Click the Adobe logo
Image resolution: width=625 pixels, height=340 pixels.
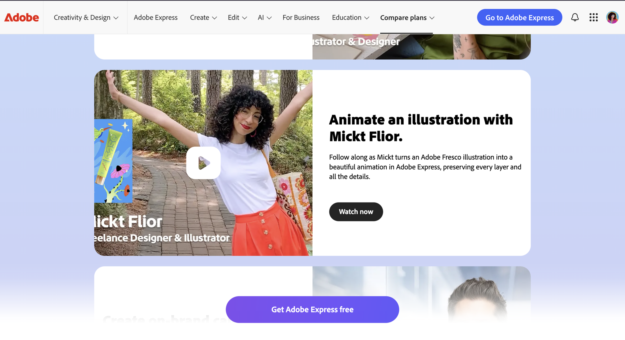21,17
